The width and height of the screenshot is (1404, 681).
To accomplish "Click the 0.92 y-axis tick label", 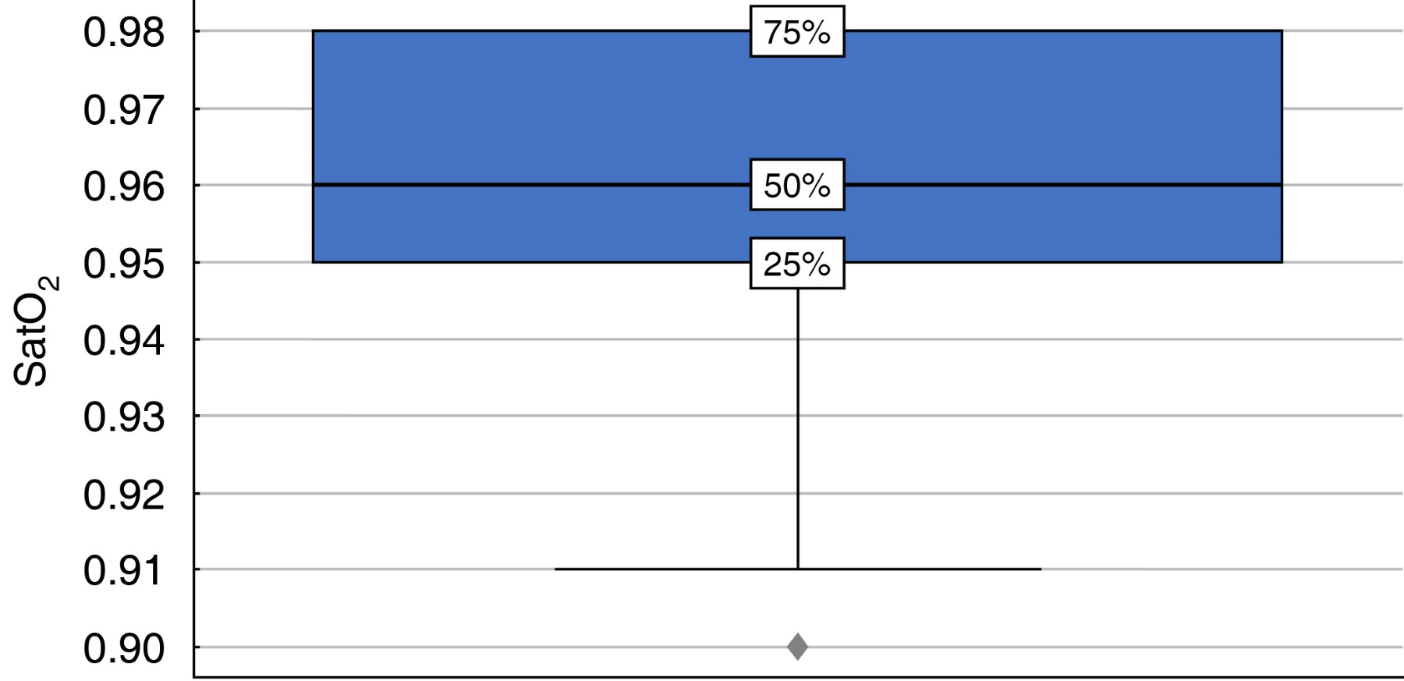I will 124,495.
